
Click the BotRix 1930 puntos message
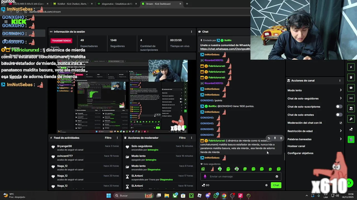coord(227,106)
